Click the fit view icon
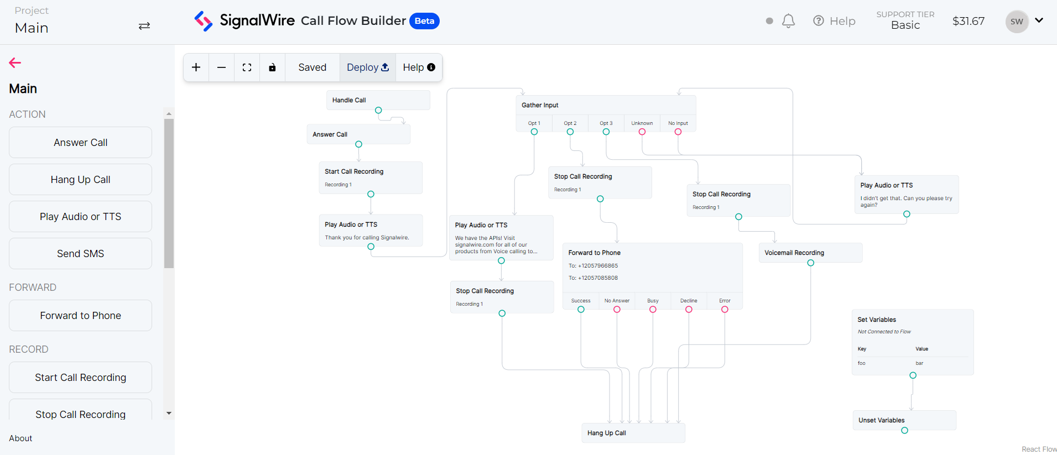 click(247, 67)
